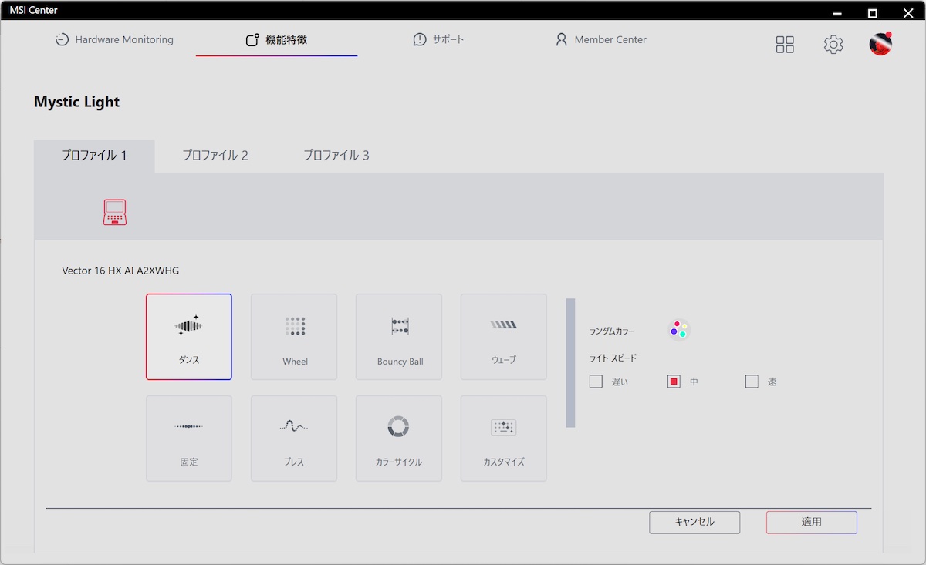Switch to プロファイル 3
Image resolution: width=926 pixels, height=565 pixels.
point(336,156)
